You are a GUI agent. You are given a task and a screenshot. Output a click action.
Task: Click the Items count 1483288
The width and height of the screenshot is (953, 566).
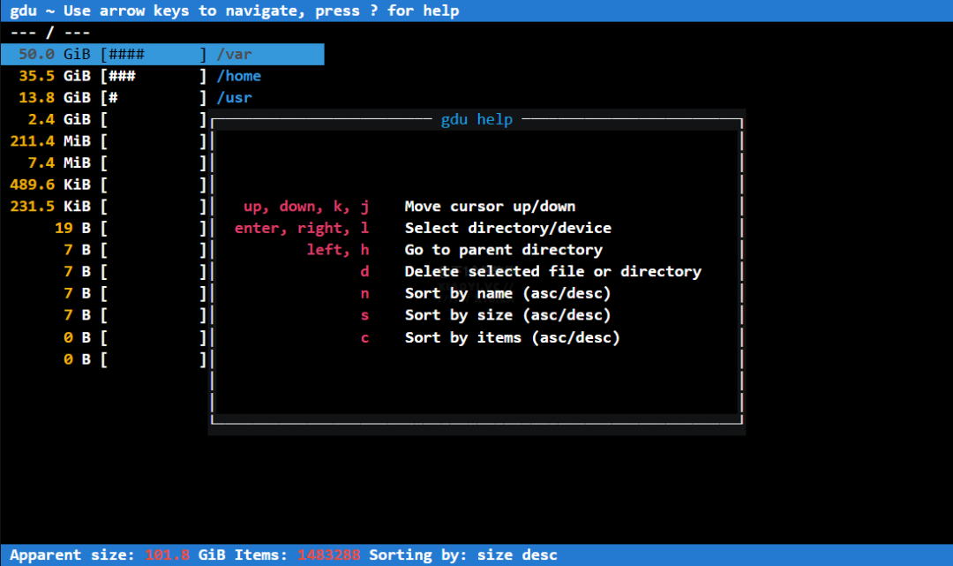pos(329,555)
